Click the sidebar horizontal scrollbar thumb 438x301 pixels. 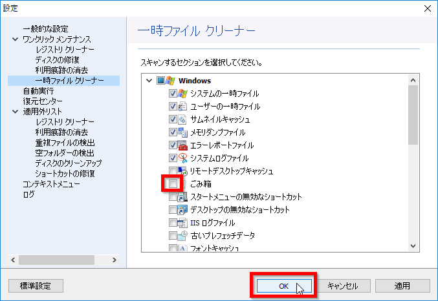[x=56, y=260]
